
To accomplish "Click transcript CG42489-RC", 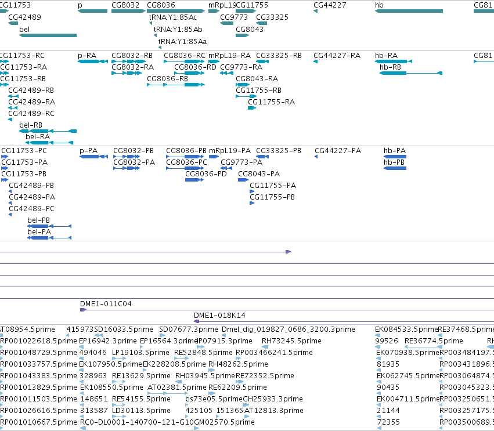I will point(31,114).
